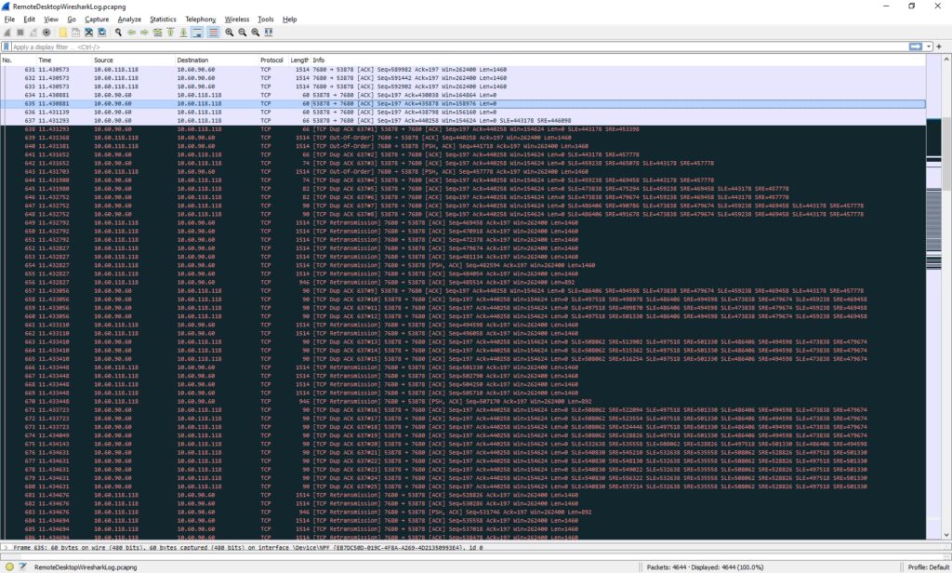This screenshot has height=573, width=952.
Task: Go to the first packet toolbar icon
Action: click(x=171, y=33)
